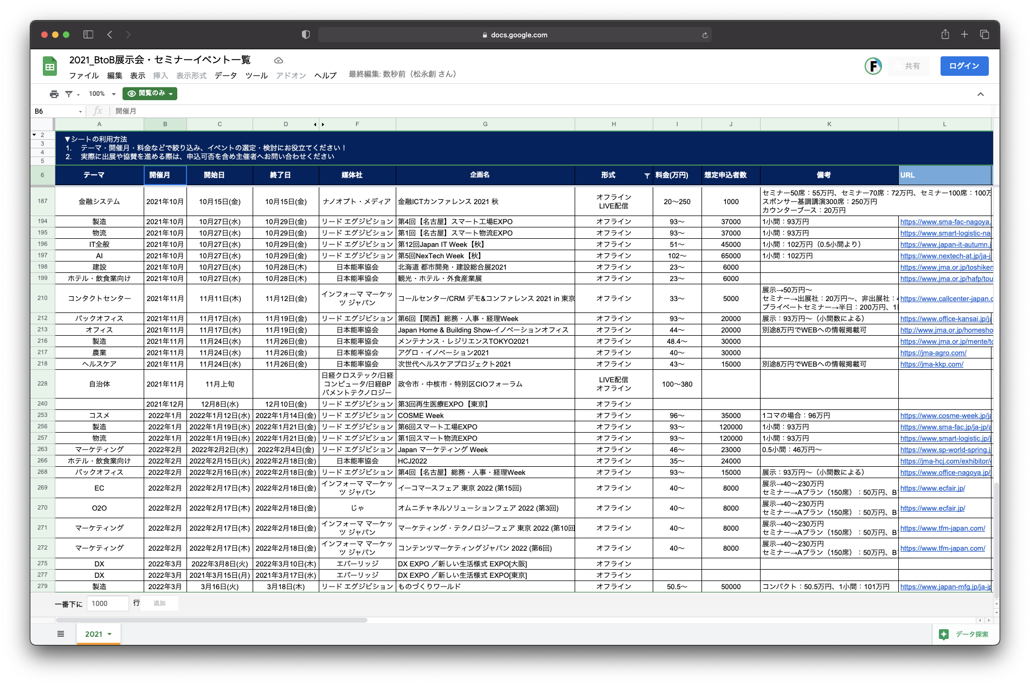Click the right arrow of hidden column E
Image resolution: width=1030 pixels, height=685 pixels.
323,125
